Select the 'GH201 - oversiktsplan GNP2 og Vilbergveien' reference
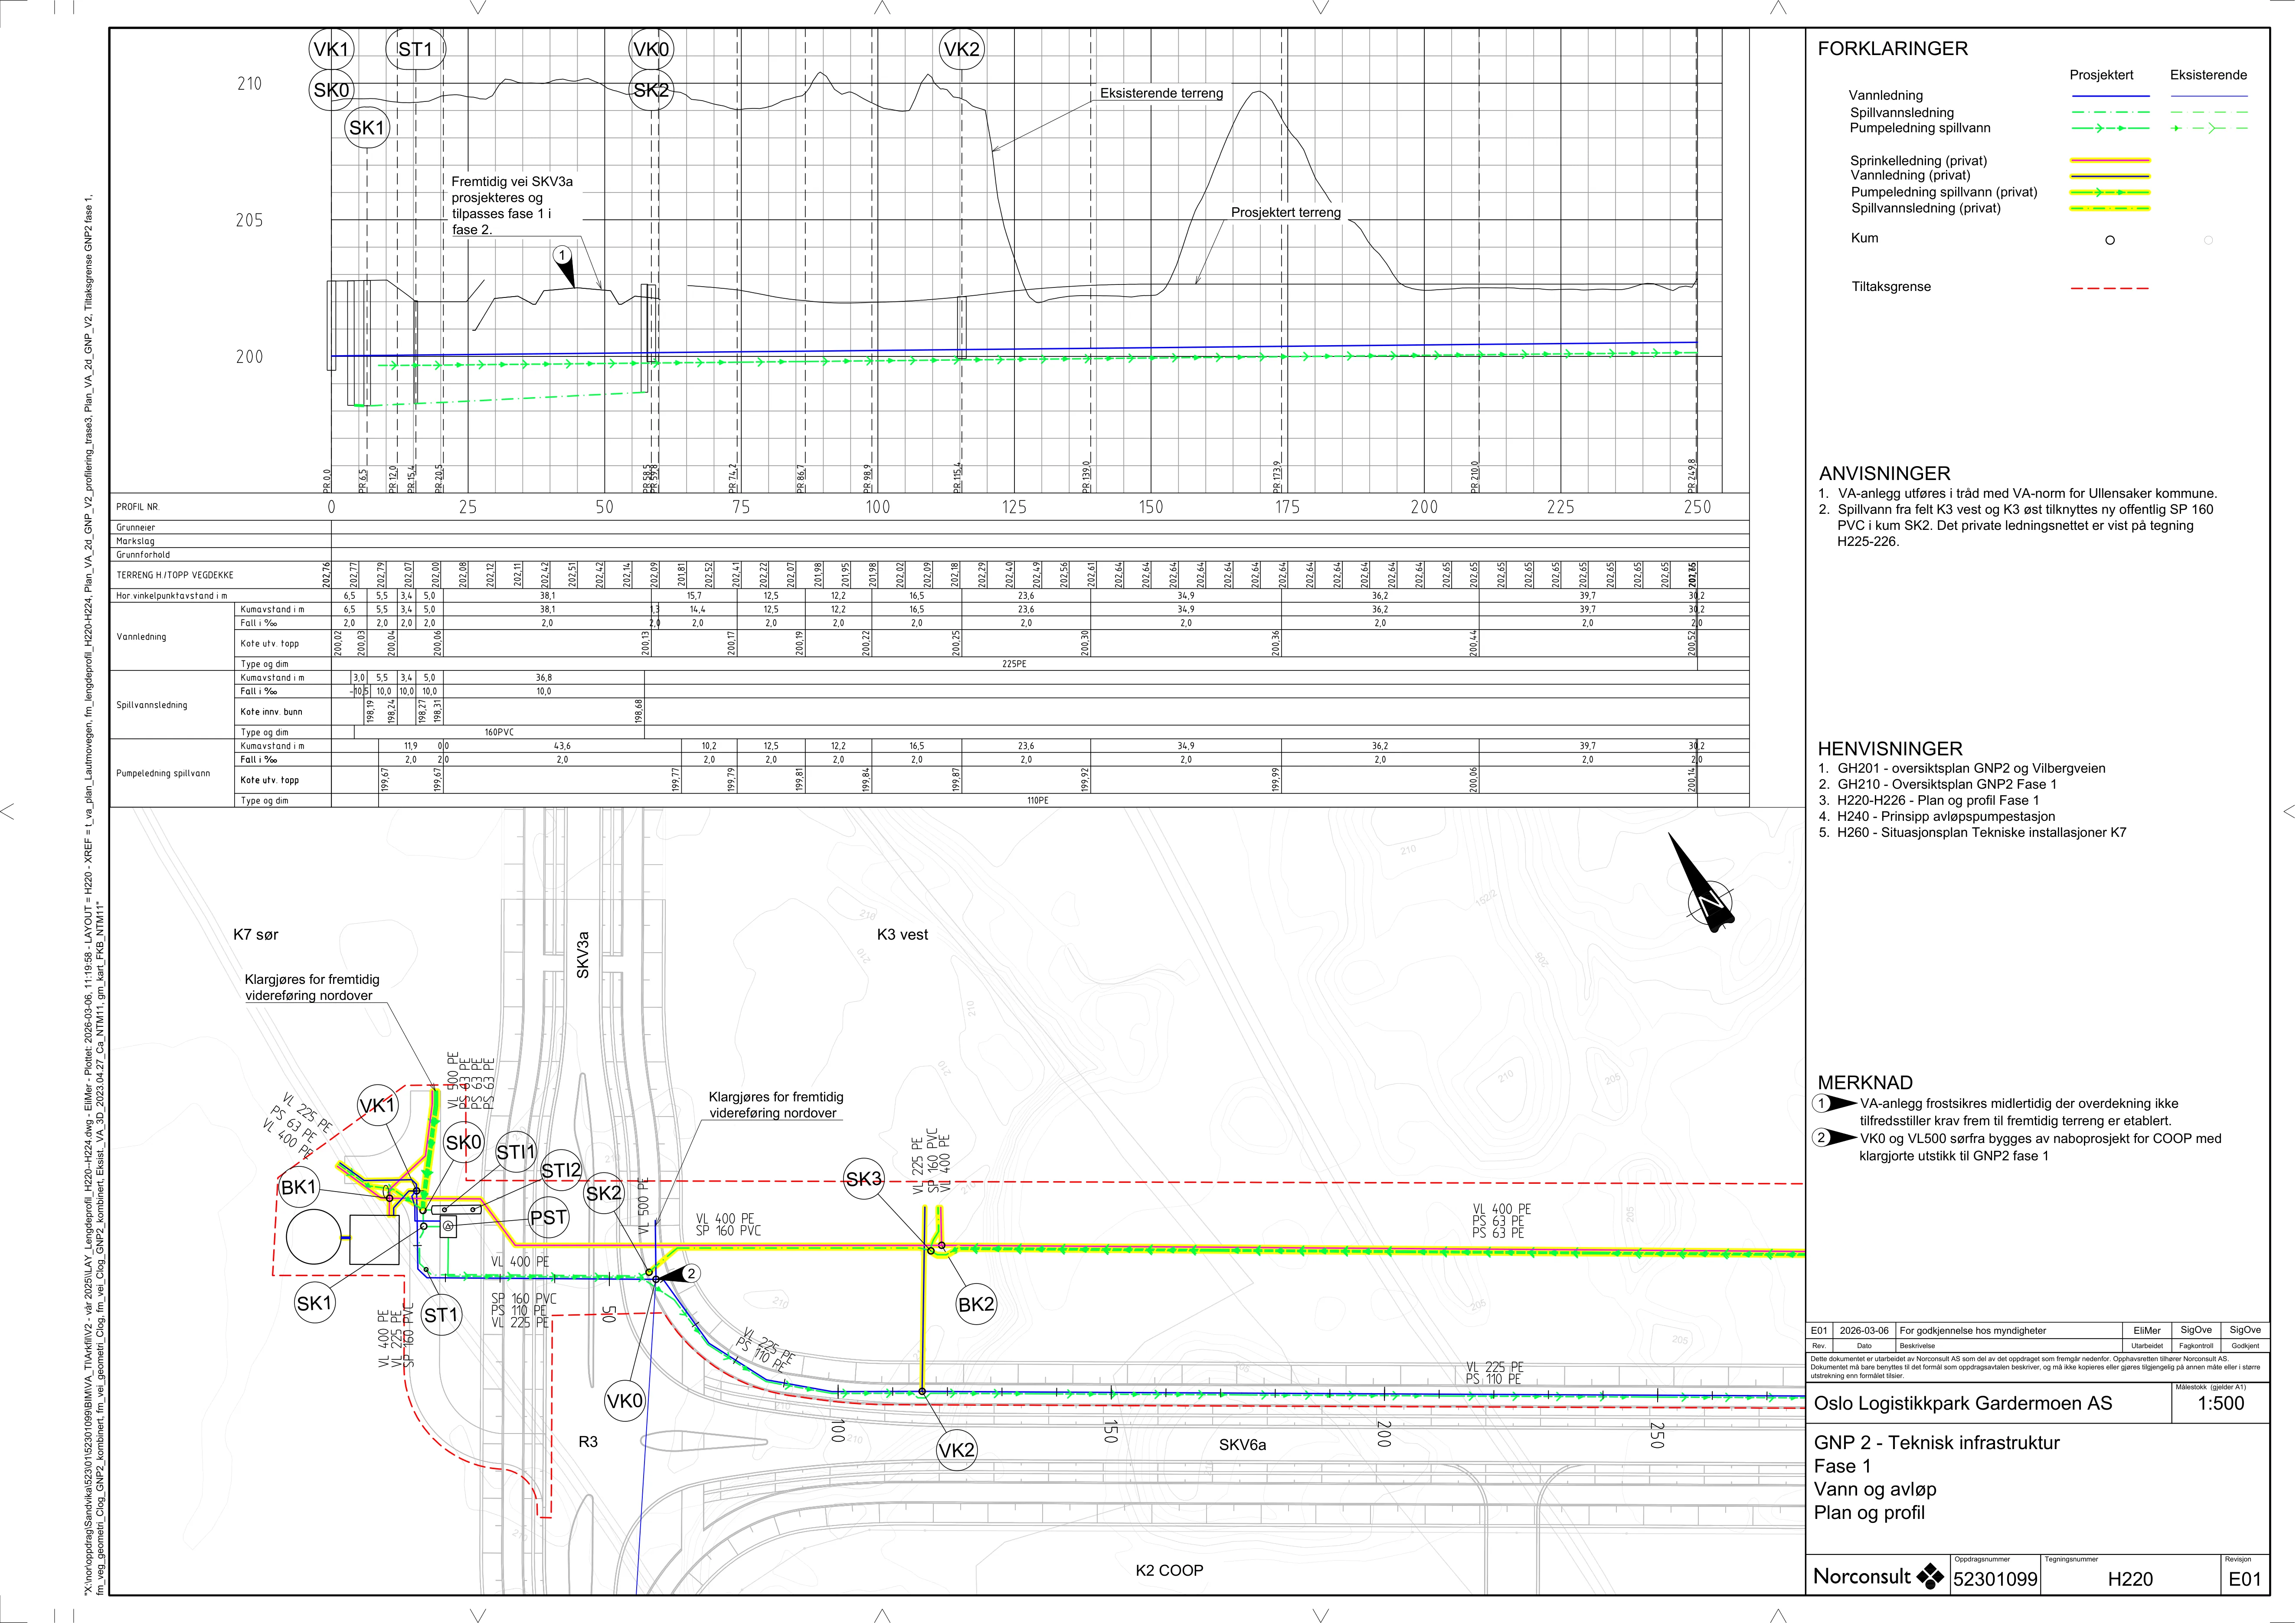The image size is (2296, 1623). tap(1971, 769)
